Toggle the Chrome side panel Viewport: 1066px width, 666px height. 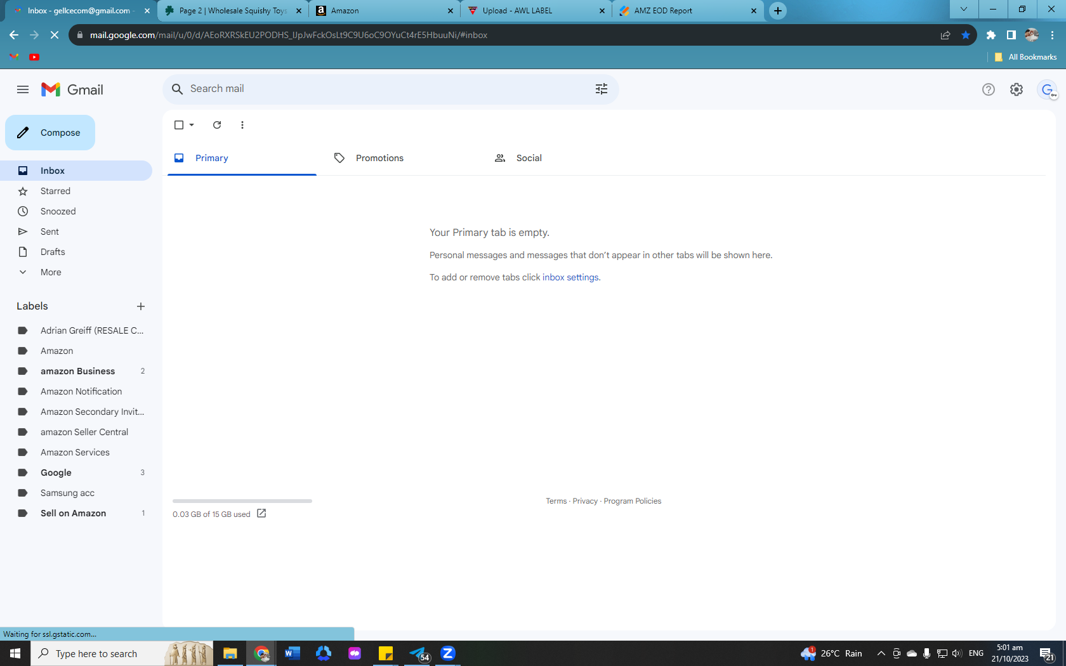[x=1011, y=35]
